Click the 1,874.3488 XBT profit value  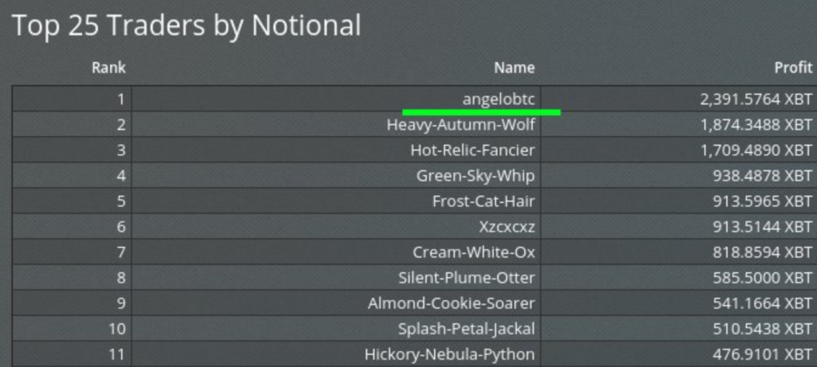pos(756,125)
